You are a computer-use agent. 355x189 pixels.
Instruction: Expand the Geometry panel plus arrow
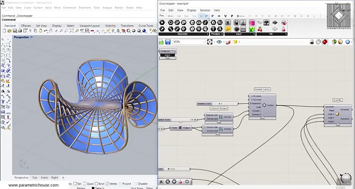(x=207, y=34)
